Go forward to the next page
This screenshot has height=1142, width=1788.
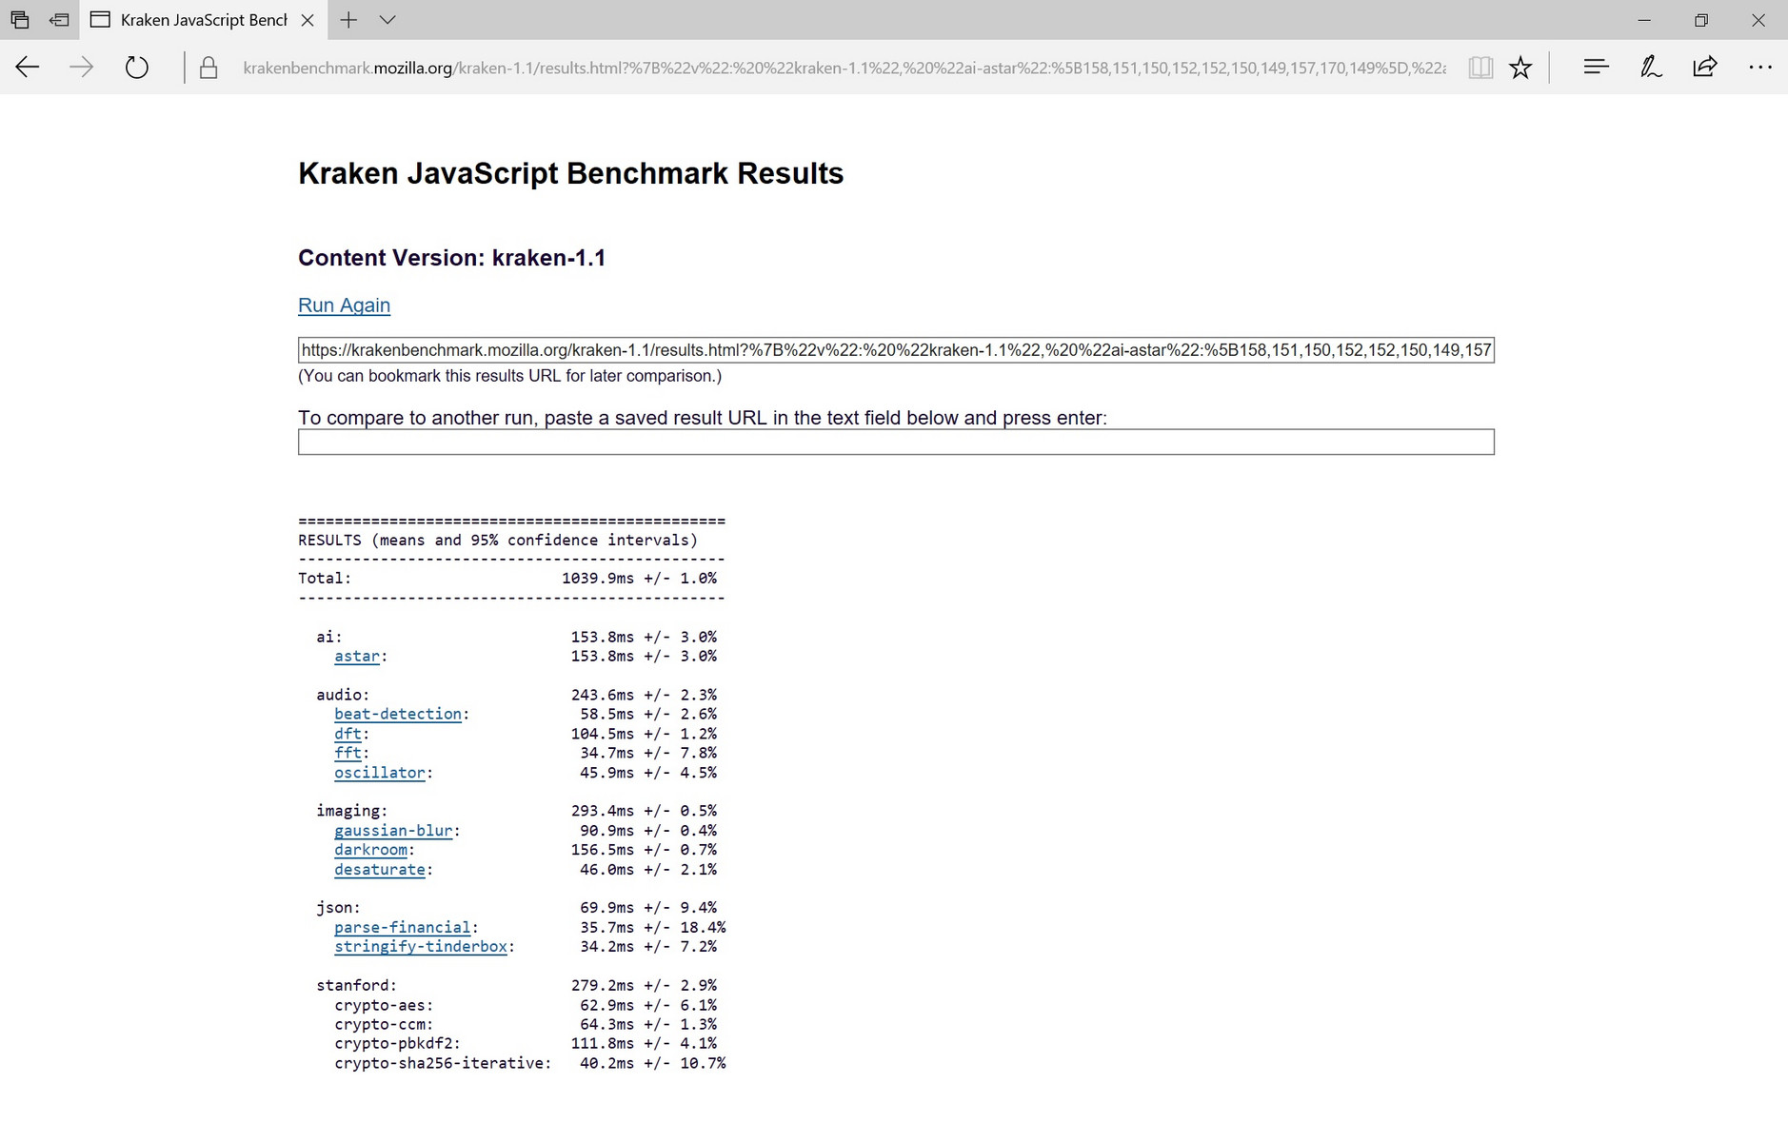[x=82, y=67]
